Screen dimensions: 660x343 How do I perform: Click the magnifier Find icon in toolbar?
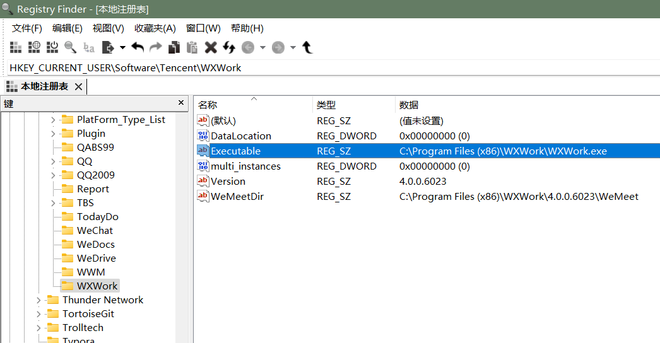click(70, 47)
